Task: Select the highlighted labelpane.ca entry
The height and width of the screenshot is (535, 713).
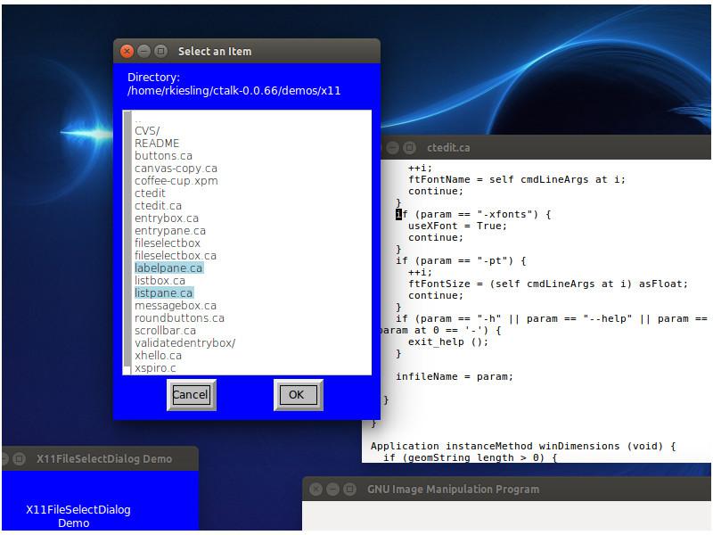Action: 169,267
